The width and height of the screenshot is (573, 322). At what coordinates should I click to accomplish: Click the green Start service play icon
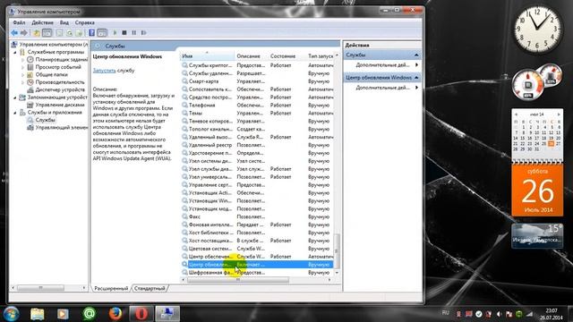[115, 33]
